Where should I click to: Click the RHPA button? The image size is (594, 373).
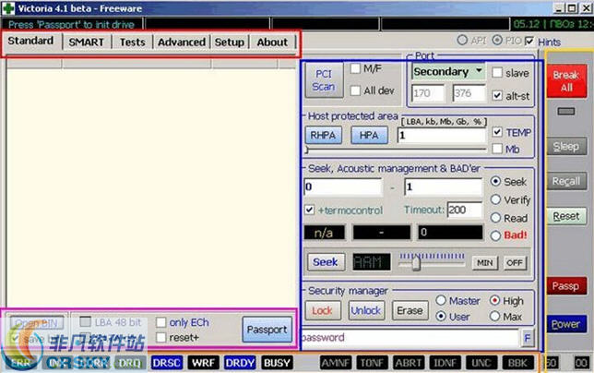(324, 135)
